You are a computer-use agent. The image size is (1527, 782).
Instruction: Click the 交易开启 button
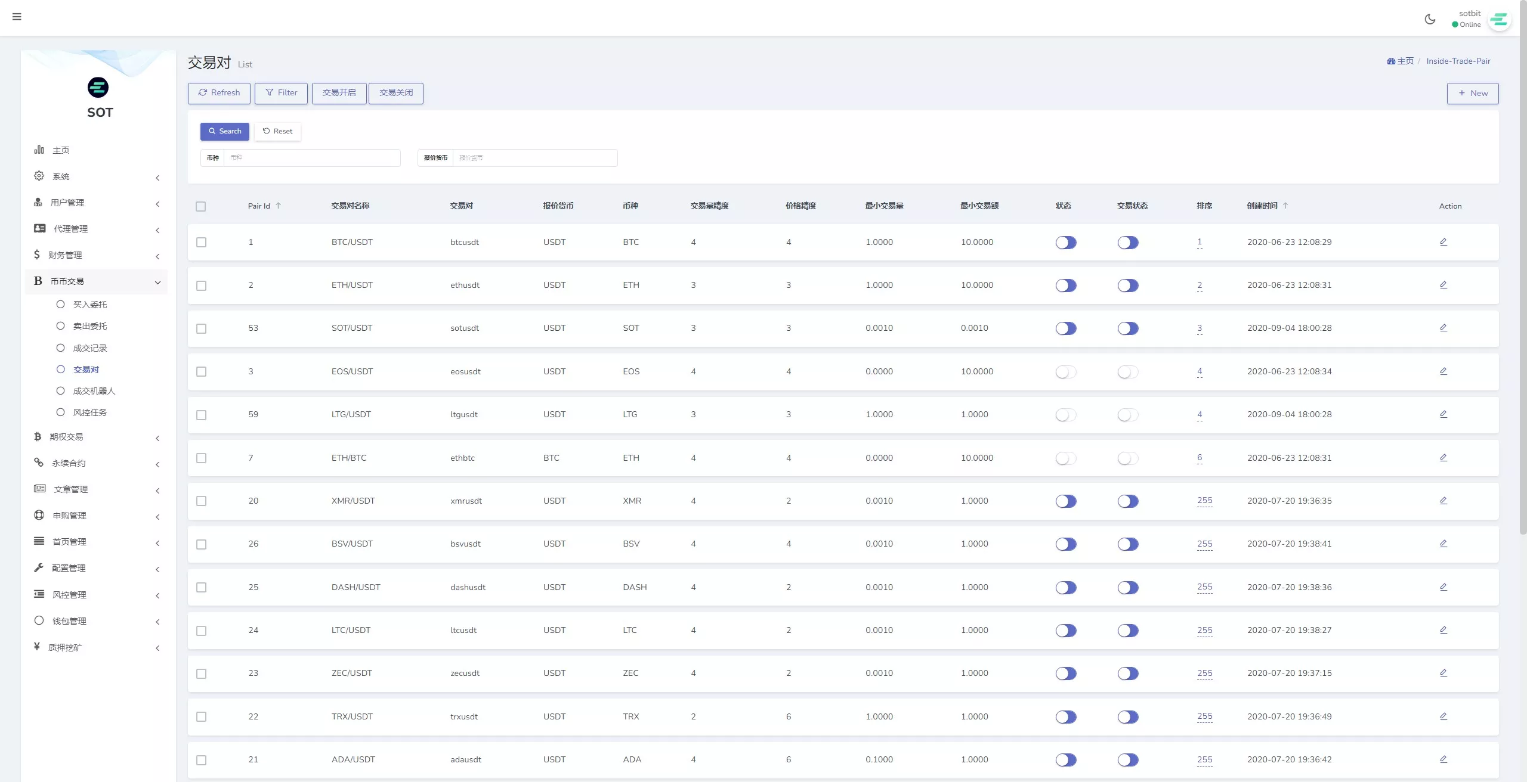coord(339,93)
